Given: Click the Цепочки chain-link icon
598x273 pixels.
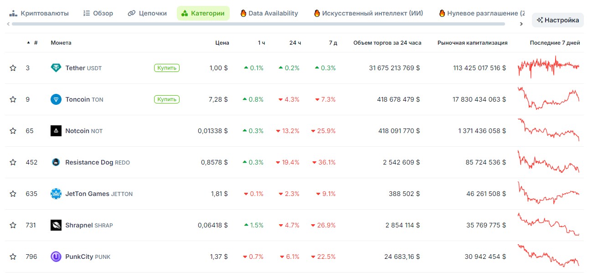Looking at the screenshot, I should pos(131,13).
